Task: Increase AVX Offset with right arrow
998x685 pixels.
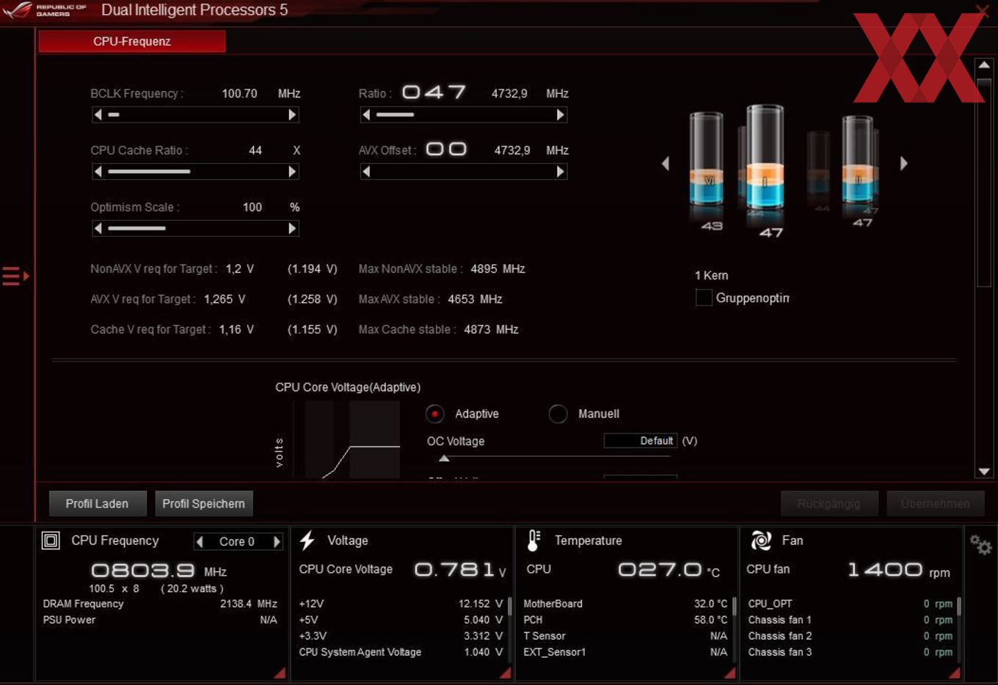Action: pyautogui.click(x=561, y=172)
